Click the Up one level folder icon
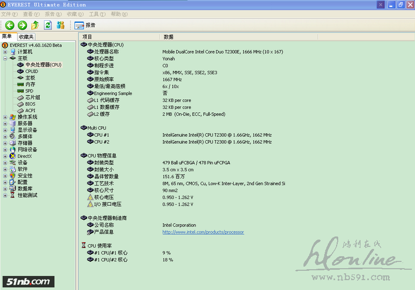415x290 pixels. tap(35, 25)
